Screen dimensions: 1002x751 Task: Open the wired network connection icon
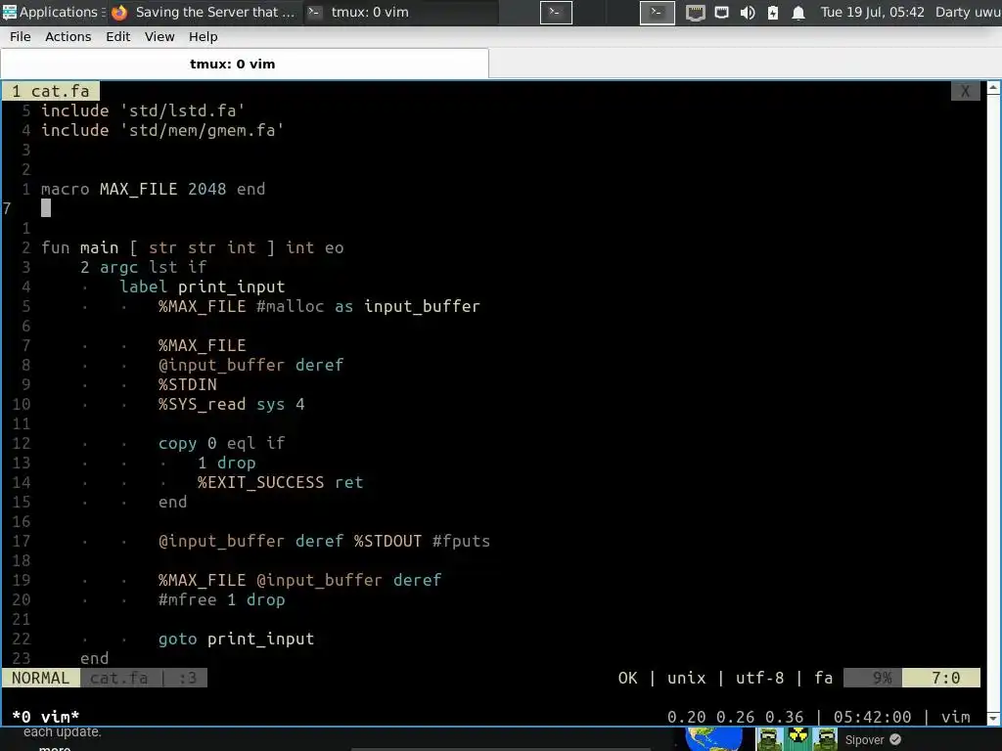pos(696,13)
